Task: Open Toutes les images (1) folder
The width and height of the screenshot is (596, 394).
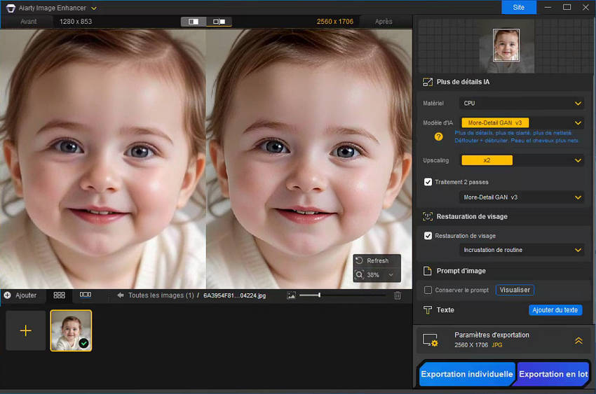Action: pyautogui.click(x=161, y=295)
